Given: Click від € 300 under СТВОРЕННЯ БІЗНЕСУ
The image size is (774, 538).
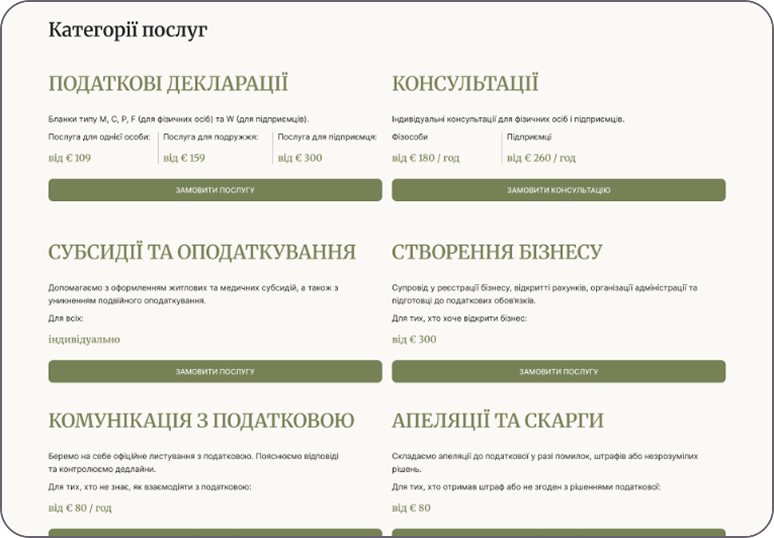Looking at the screenshot, I should [x=414, y=340].
